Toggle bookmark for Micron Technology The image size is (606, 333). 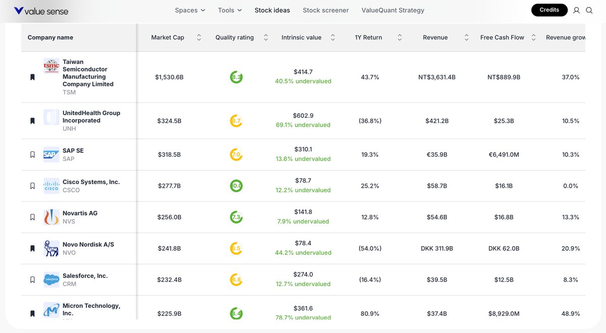[32, 313]
